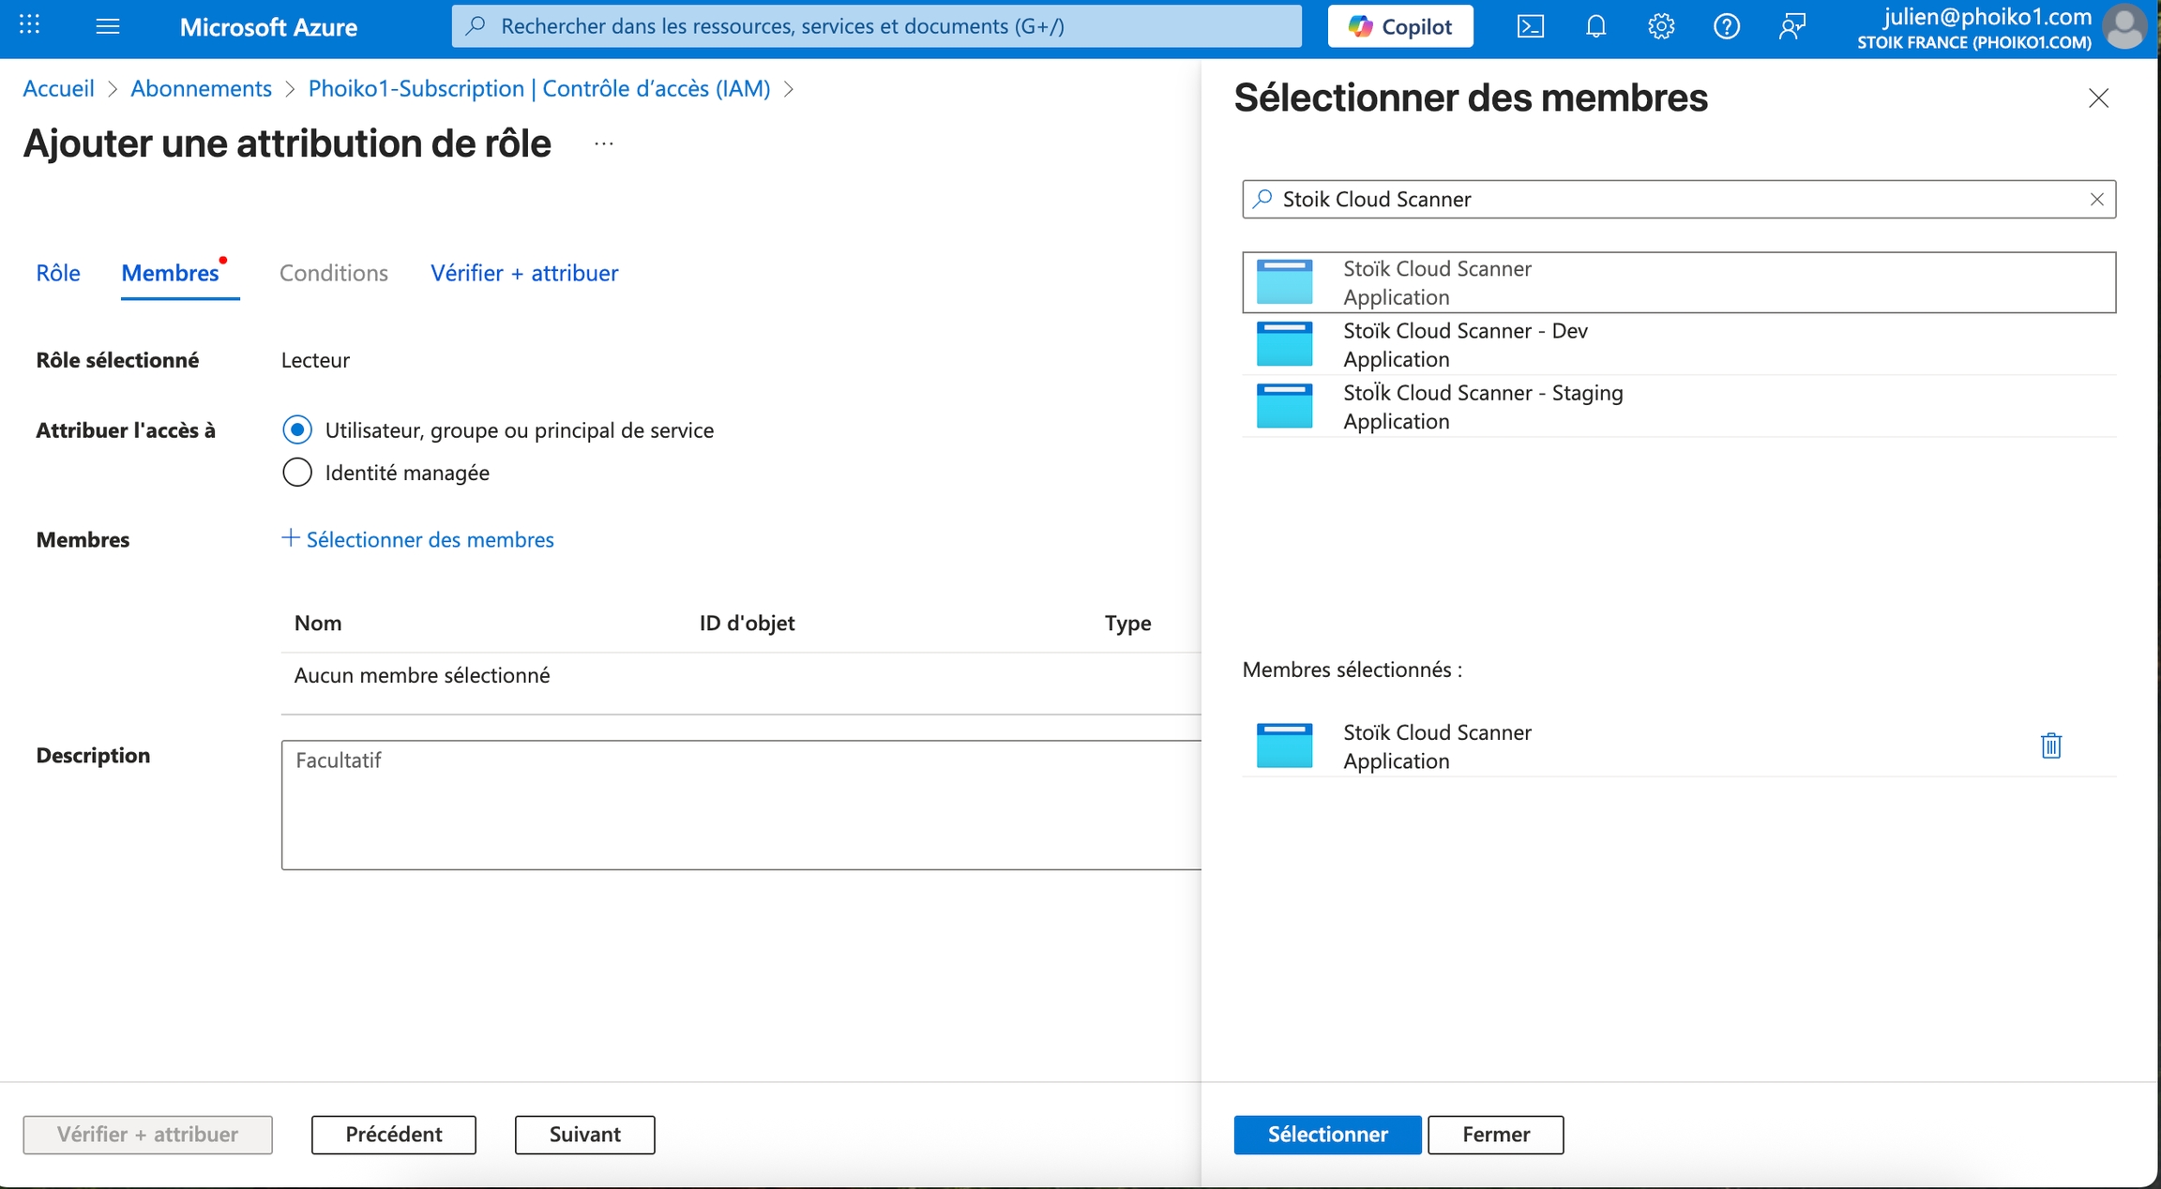Click '+ Sélectionner des membres' link
This screenshot has width=2161, height=1189.
point(418,539)
